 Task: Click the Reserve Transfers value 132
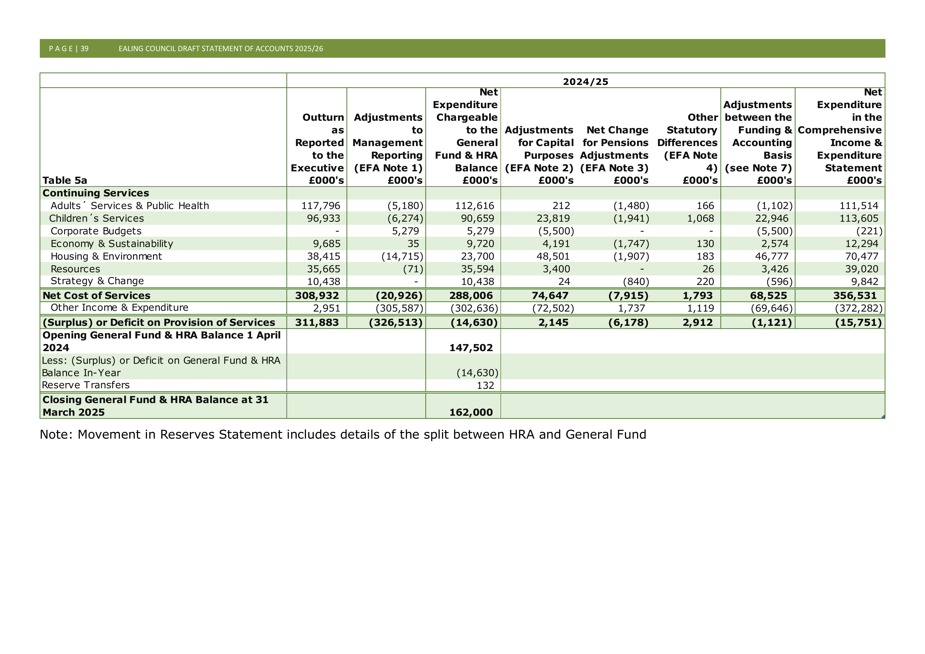coord(485,385)
